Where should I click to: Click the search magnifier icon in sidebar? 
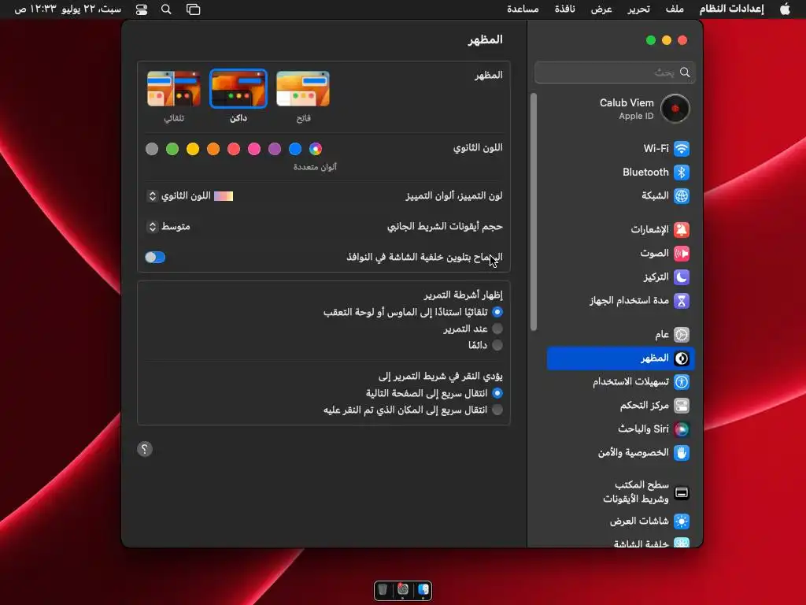685,72
